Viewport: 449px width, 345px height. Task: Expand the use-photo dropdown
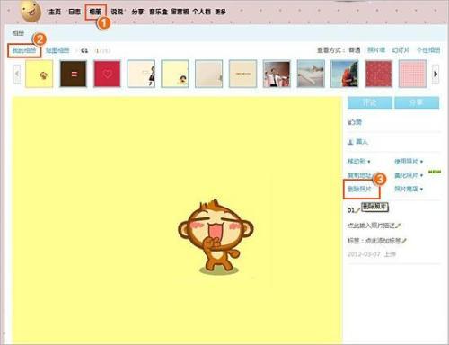click(x=409, y=162)
